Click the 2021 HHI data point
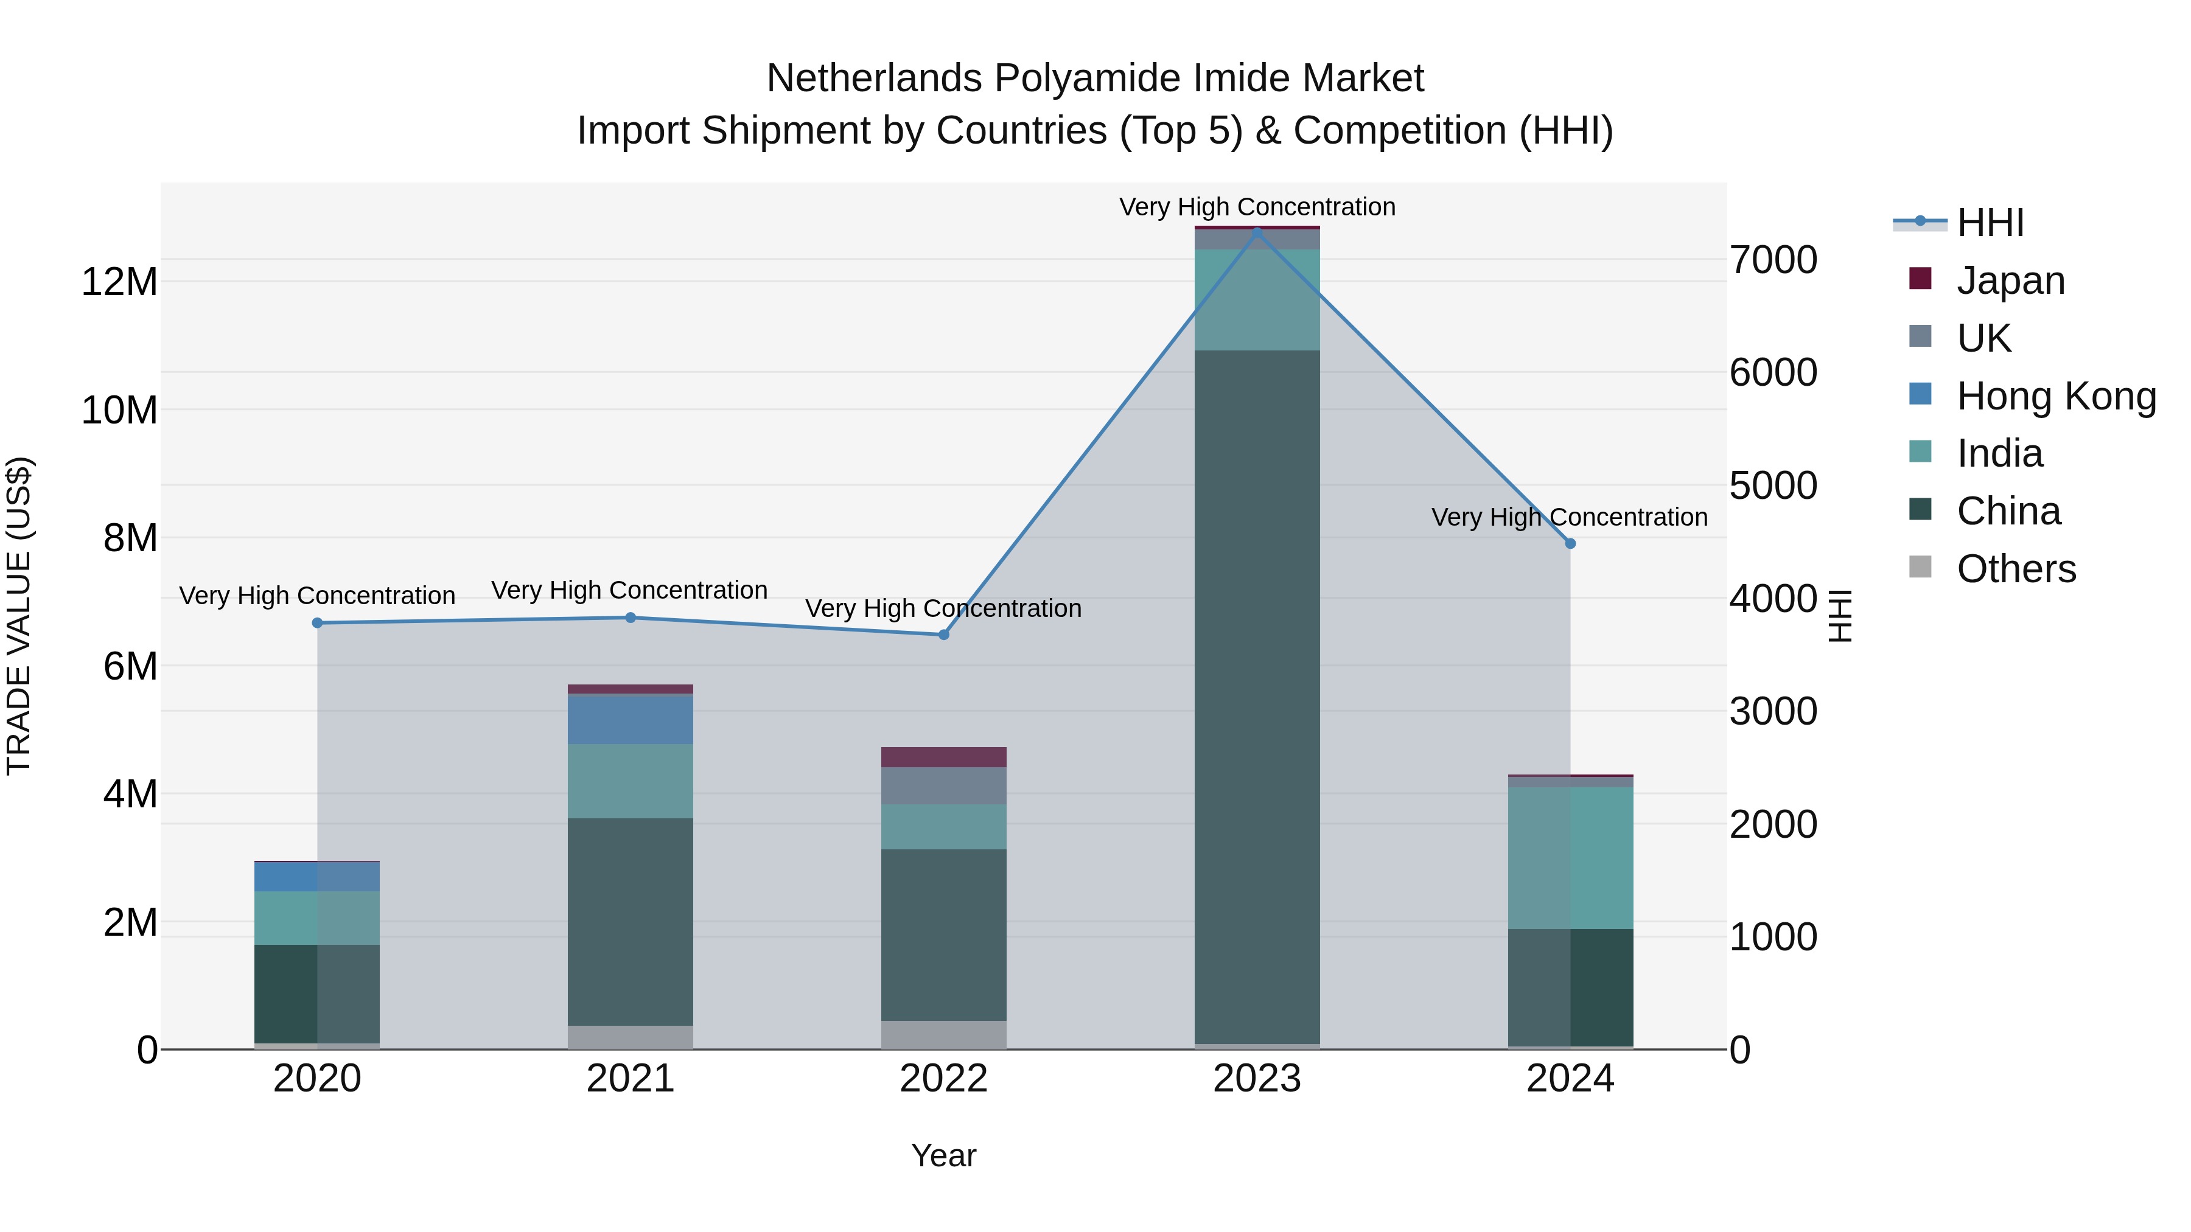The image size is (2191, 1232). (x=631, y=618)
